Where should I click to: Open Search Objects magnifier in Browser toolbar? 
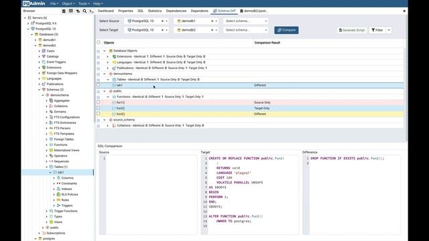point(84,11)
